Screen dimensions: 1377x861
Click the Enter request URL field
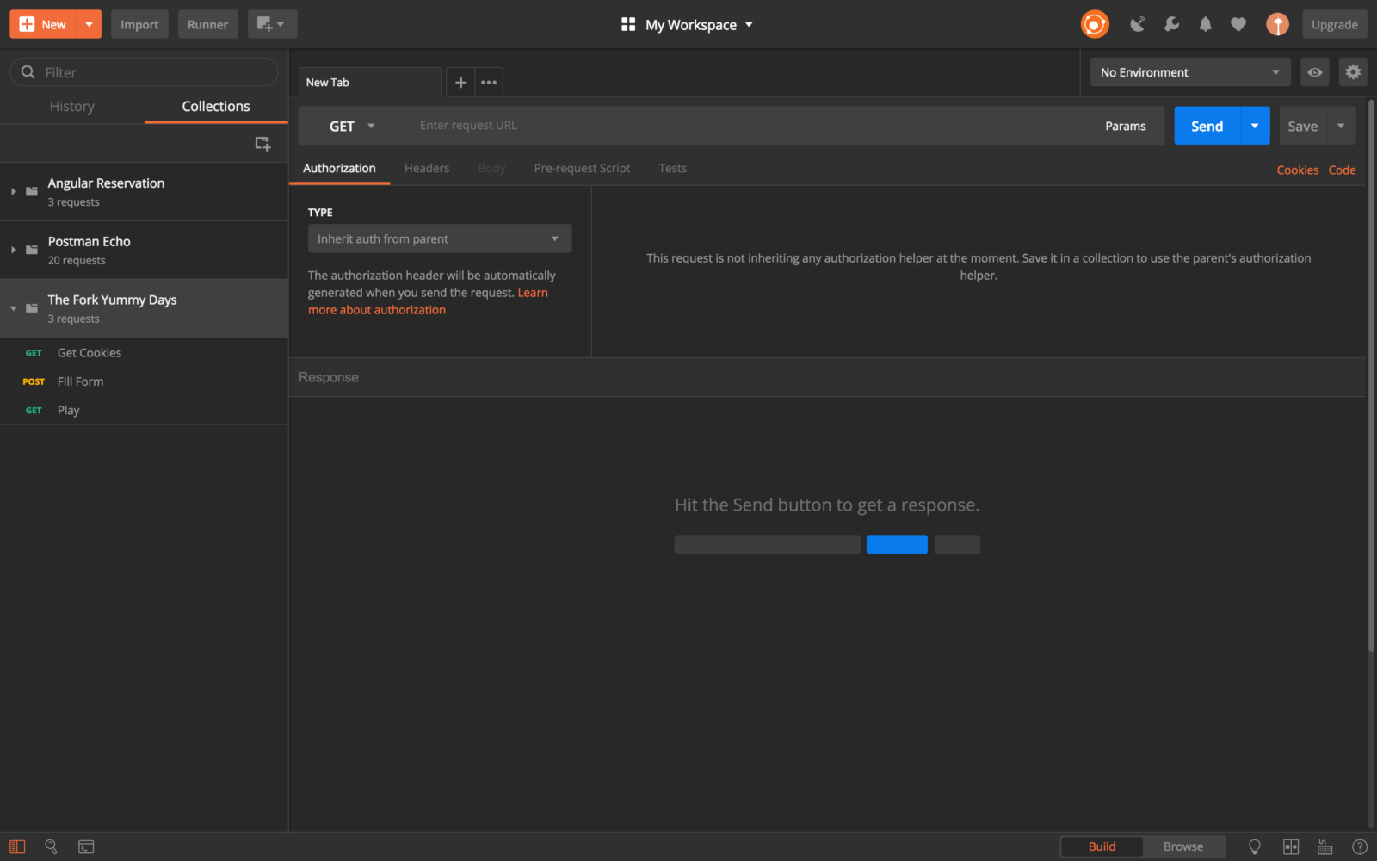coord(747,126)
